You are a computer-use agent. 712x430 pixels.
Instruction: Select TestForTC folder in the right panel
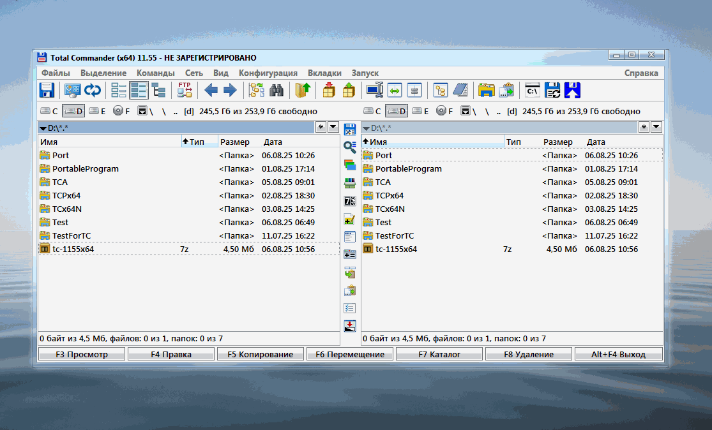(x=512, y=236)
